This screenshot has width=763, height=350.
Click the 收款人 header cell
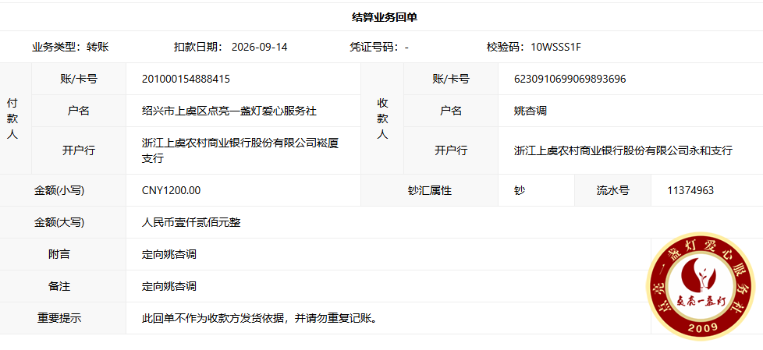(382, 118)
